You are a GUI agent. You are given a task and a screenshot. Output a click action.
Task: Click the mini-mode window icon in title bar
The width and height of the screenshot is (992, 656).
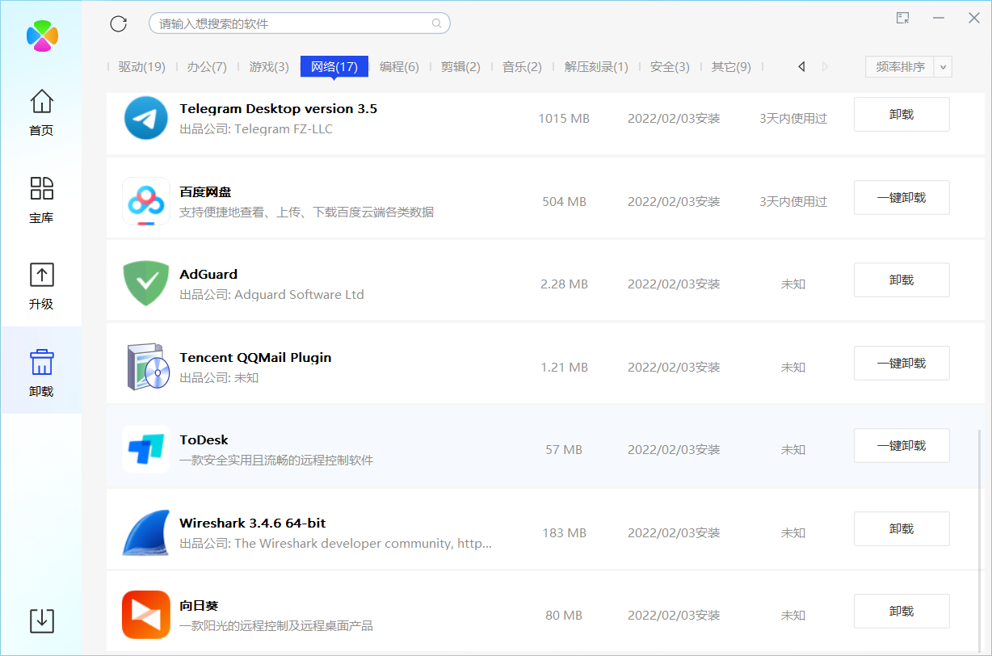(x=903, y=18)
